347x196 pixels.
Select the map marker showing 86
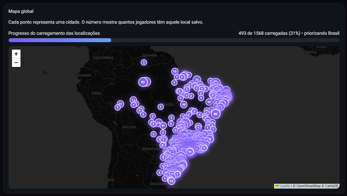coord(215,114)
